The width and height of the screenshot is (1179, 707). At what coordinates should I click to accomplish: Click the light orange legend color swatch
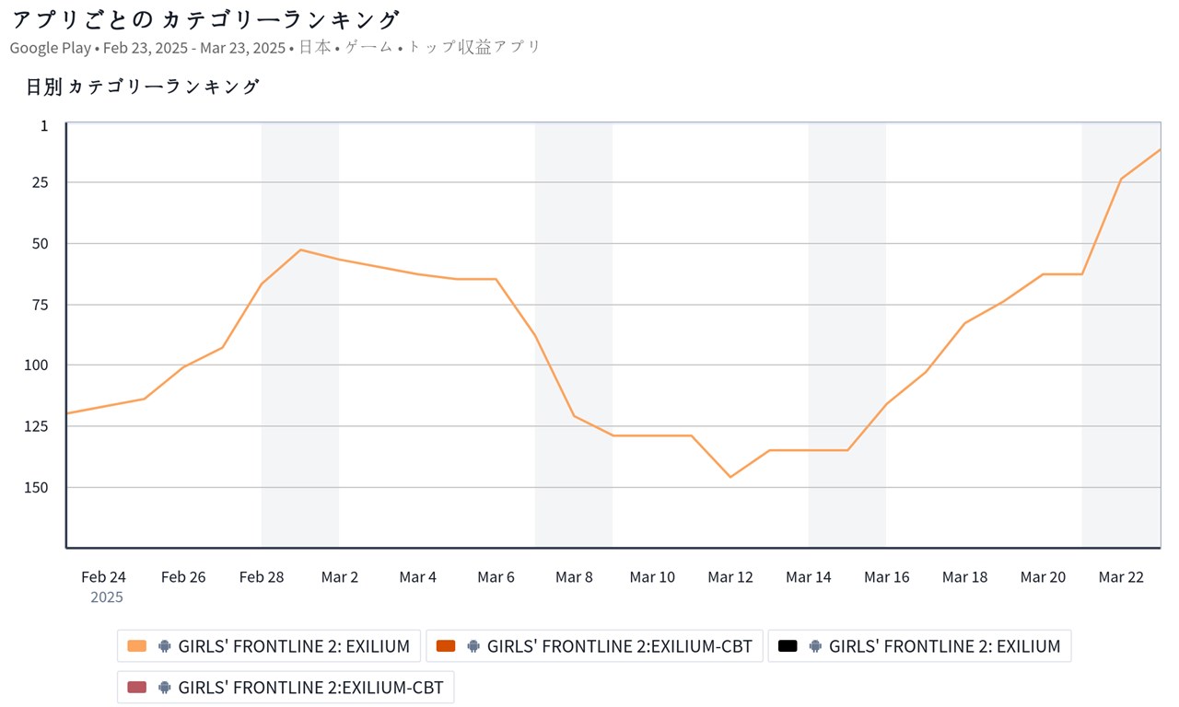click(x=137, y=646)
